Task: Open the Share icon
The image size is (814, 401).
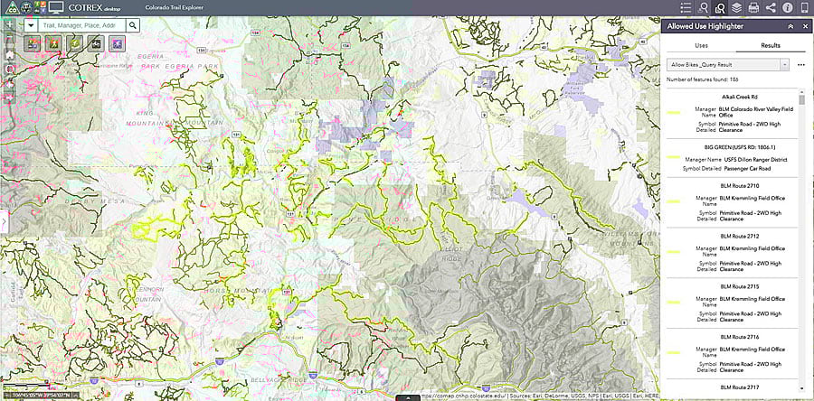Action: [771, 8]
